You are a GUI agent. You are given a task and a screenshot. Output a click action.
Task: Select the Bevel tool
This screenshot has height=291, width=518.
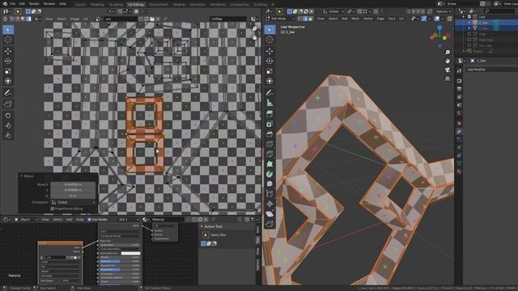point(270,134)
